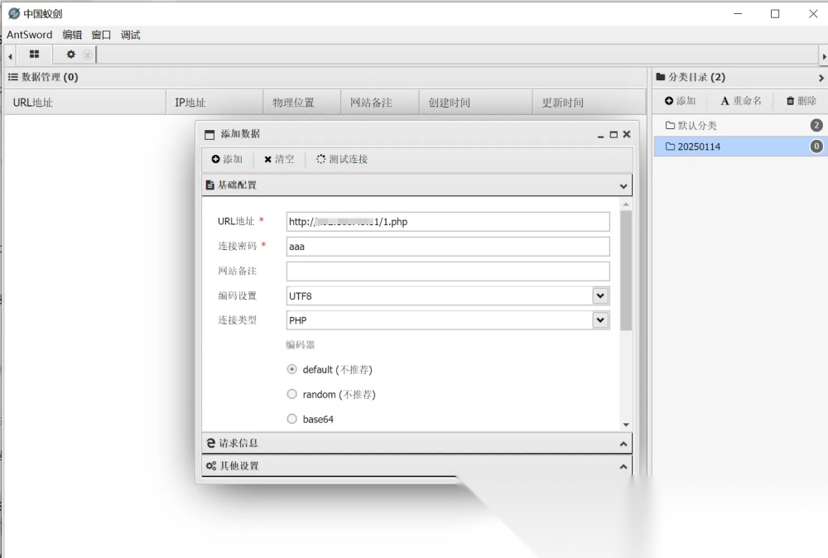The image size is (828, 558).
Task: Click the 分类目录 folder icon
Action: [x=661, y=77]
